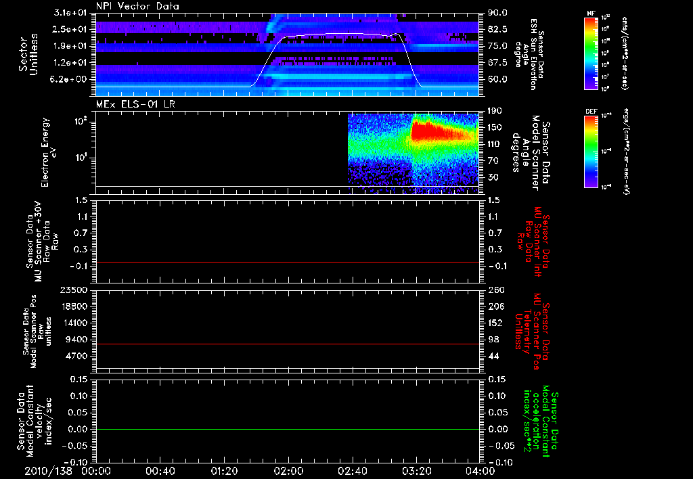Click the 4700 scanner position tick label
The height and width of the screenshot is (479, 693).
[76, 356]
